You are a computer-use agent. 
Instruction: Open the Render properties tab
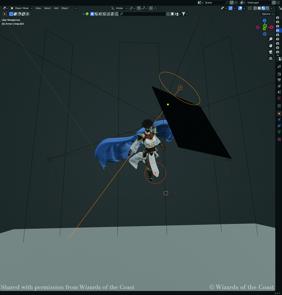click(x=279, y=74)
